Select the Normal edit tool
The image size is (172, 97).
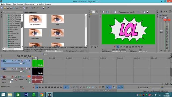coord(66,87)
